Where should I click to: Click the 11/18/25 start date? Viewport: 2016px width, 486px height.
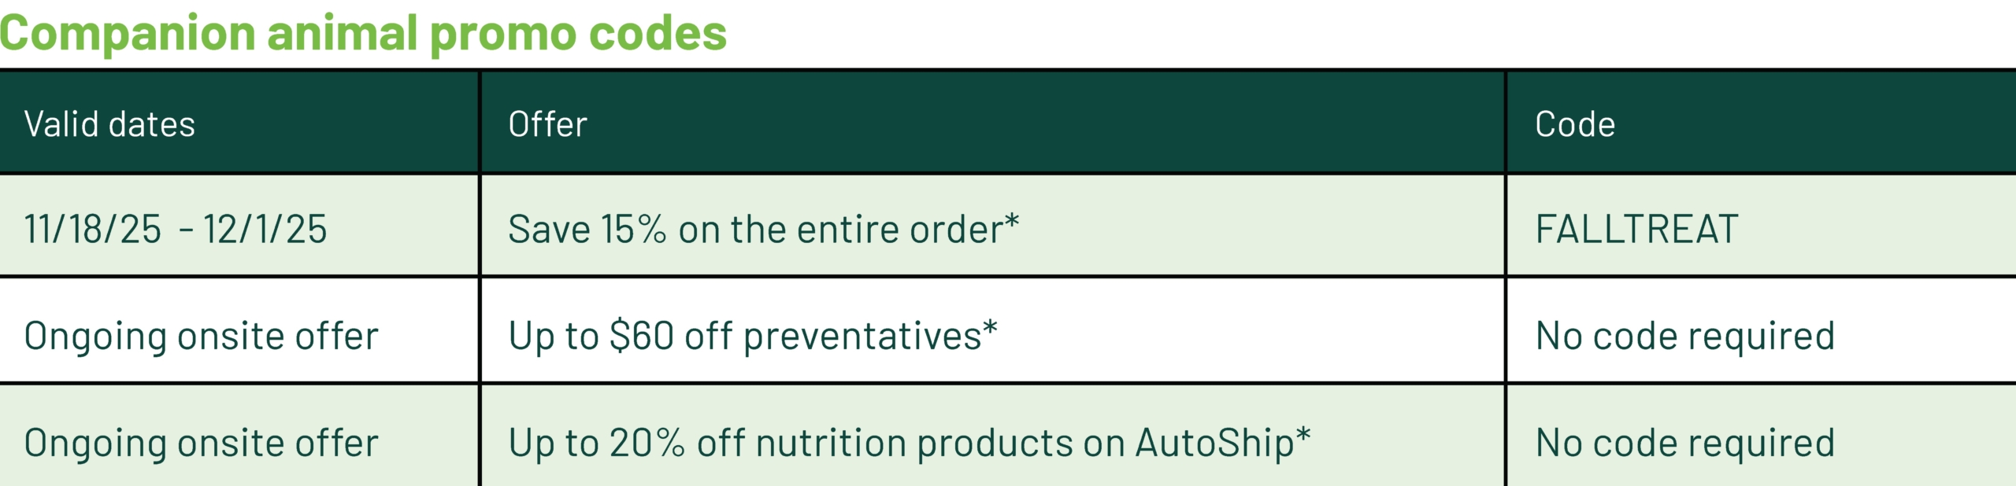[x=93, y=230]
